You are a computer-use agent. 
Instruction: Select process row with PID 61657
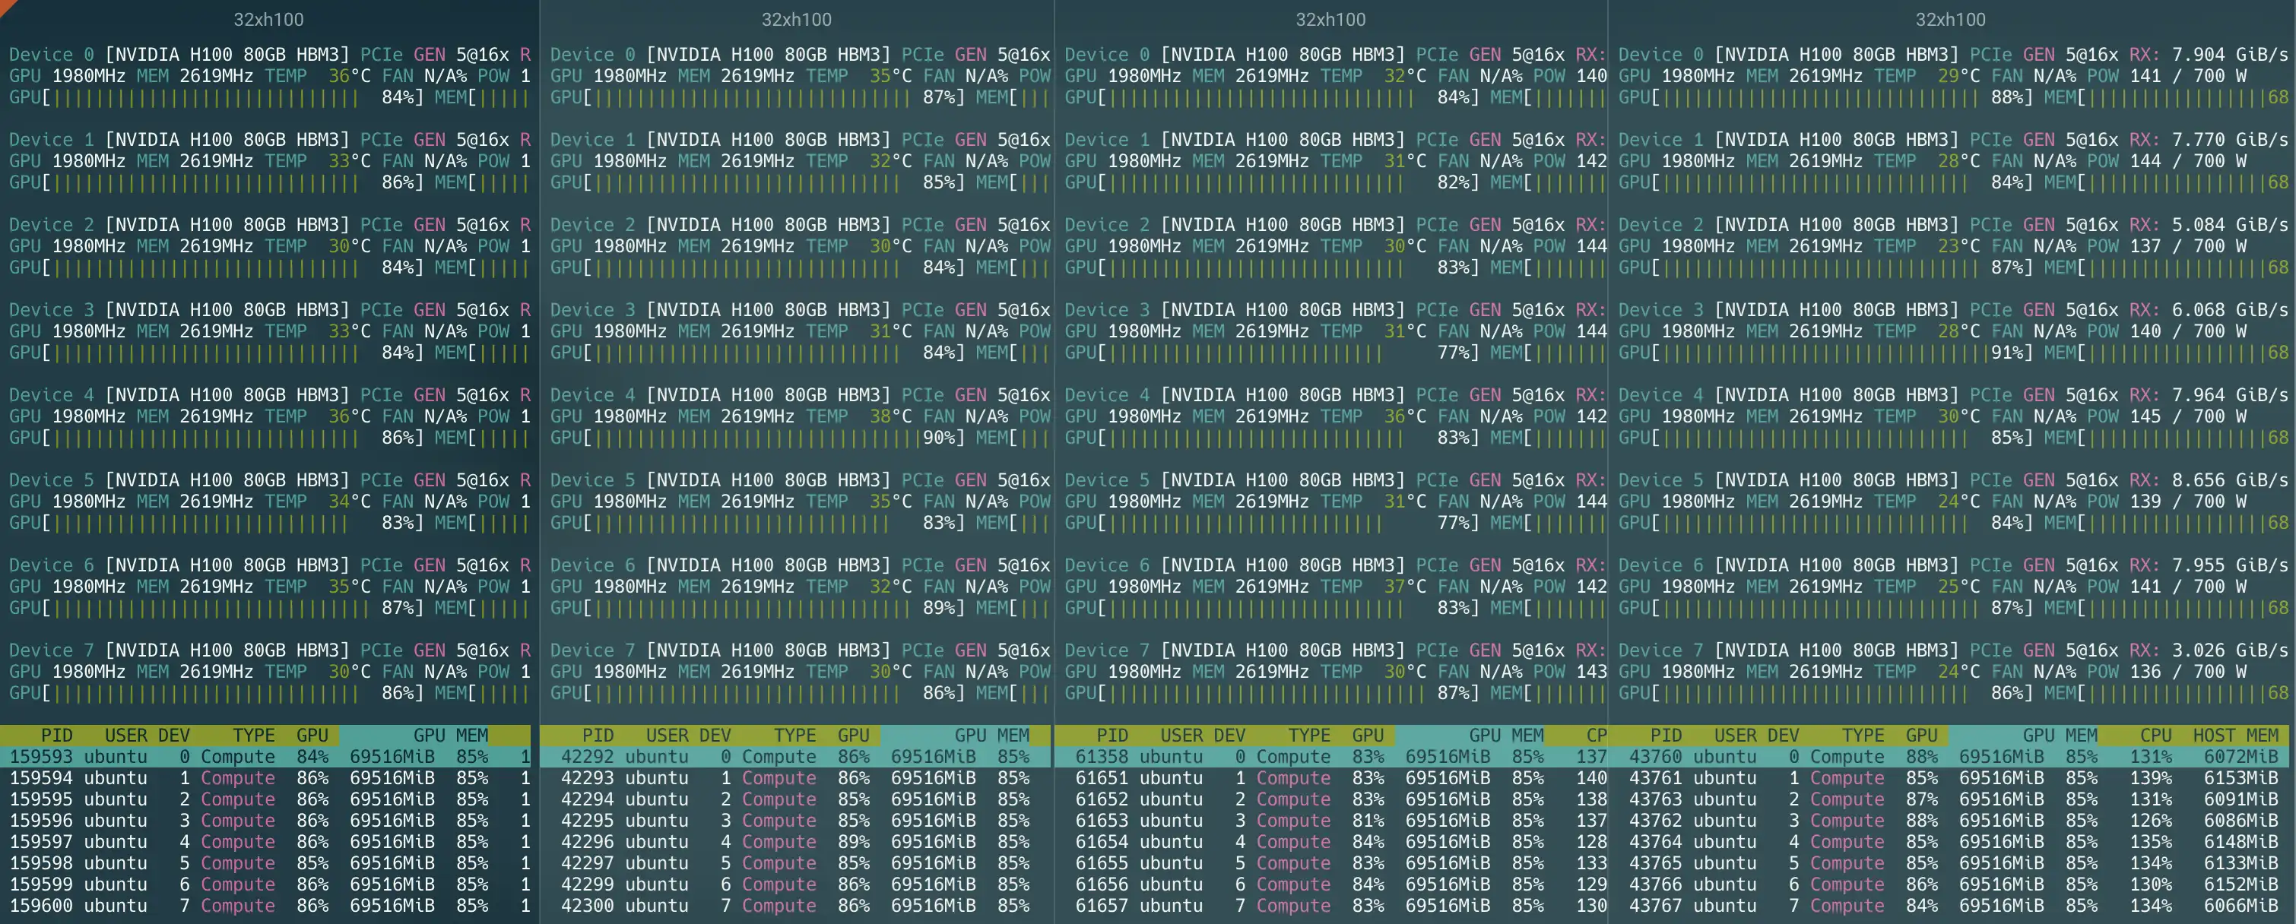pos(1330,905)
